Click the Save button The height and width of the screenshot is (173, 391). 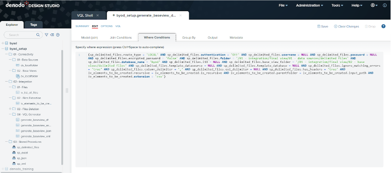[x=323, y=26]
